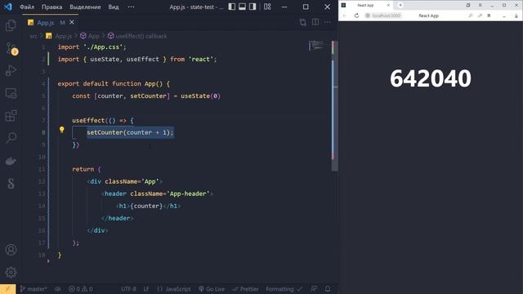Image resolution: width=523 pixels, height=294 pixels.
Task: Click the lightbulb code action icon
Action: pos(62,130)
